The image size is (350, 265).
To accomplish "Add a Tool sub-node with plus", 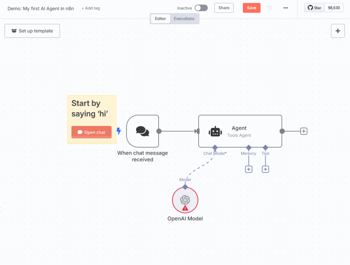I will pyautogui.click(x=265, y=169).
